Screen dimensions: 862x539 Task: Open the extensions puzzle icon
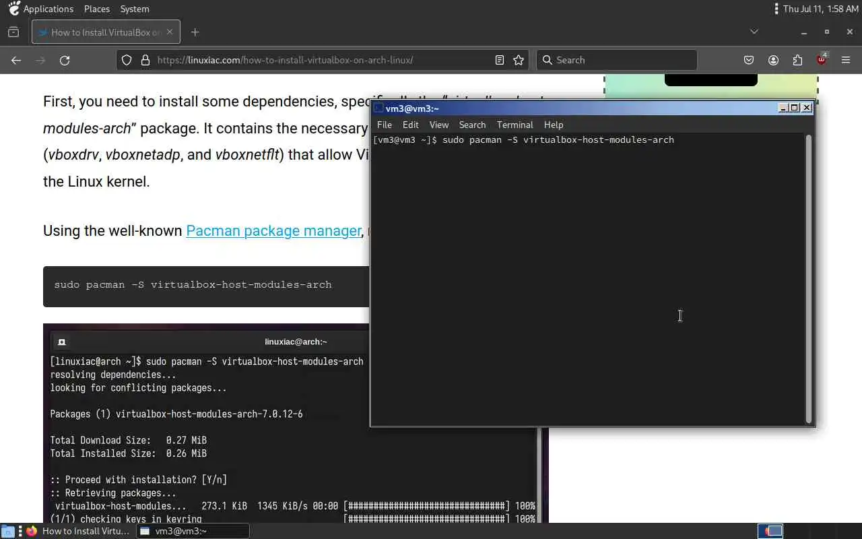tap(797, 60)
